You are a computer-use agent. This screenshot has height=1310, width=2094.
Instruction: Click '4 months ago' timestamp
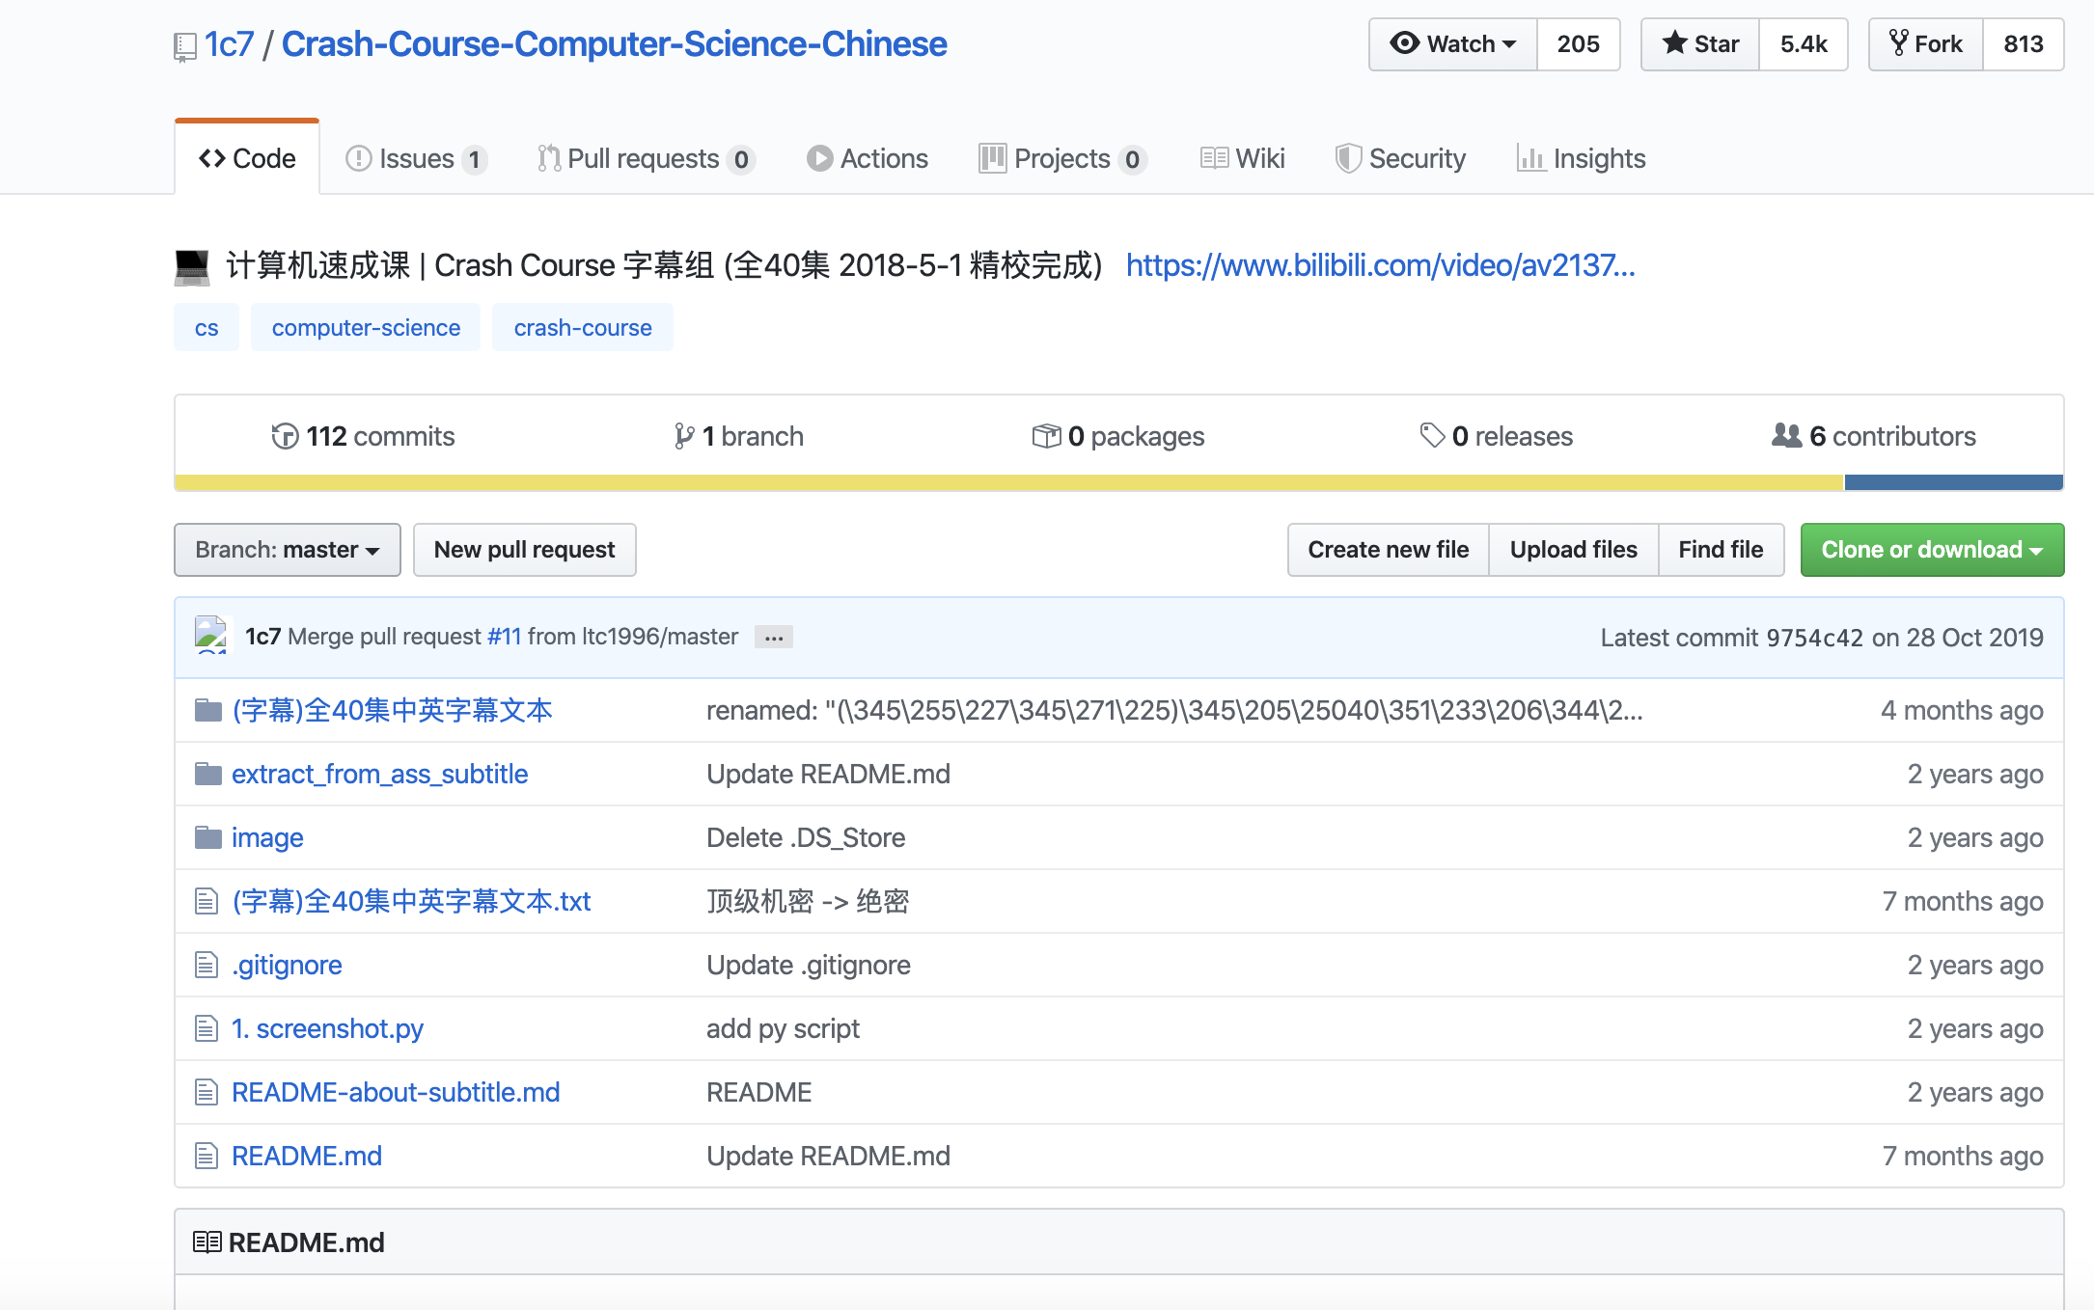pos(1962,710)
